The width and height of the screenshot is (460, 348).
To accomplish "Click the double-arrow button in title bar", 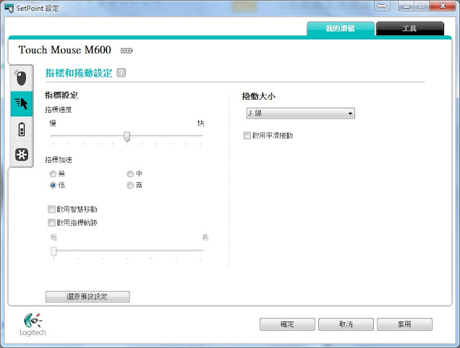I will (x=382, y=6).
